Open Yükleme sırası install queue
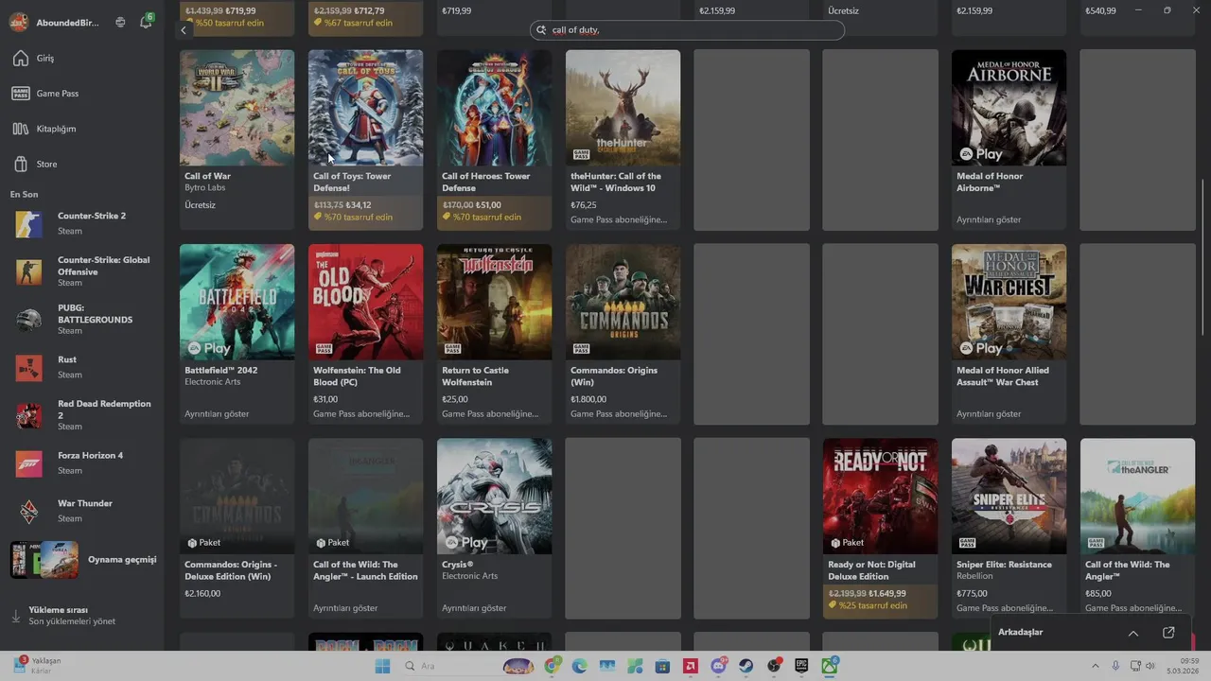This screenshot has height=681, width=1211. 83,616
